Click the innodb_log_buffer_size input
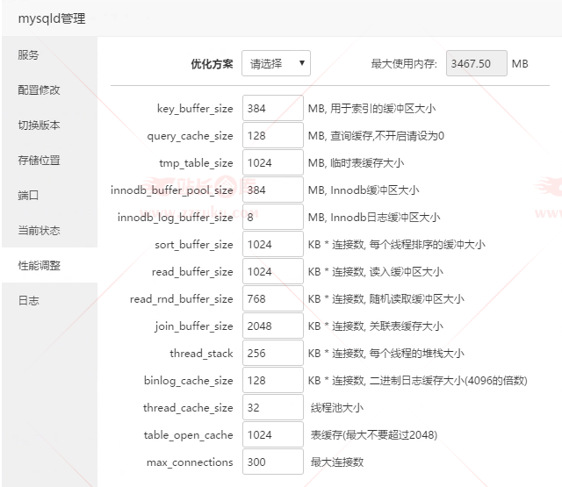 point(272,218)
